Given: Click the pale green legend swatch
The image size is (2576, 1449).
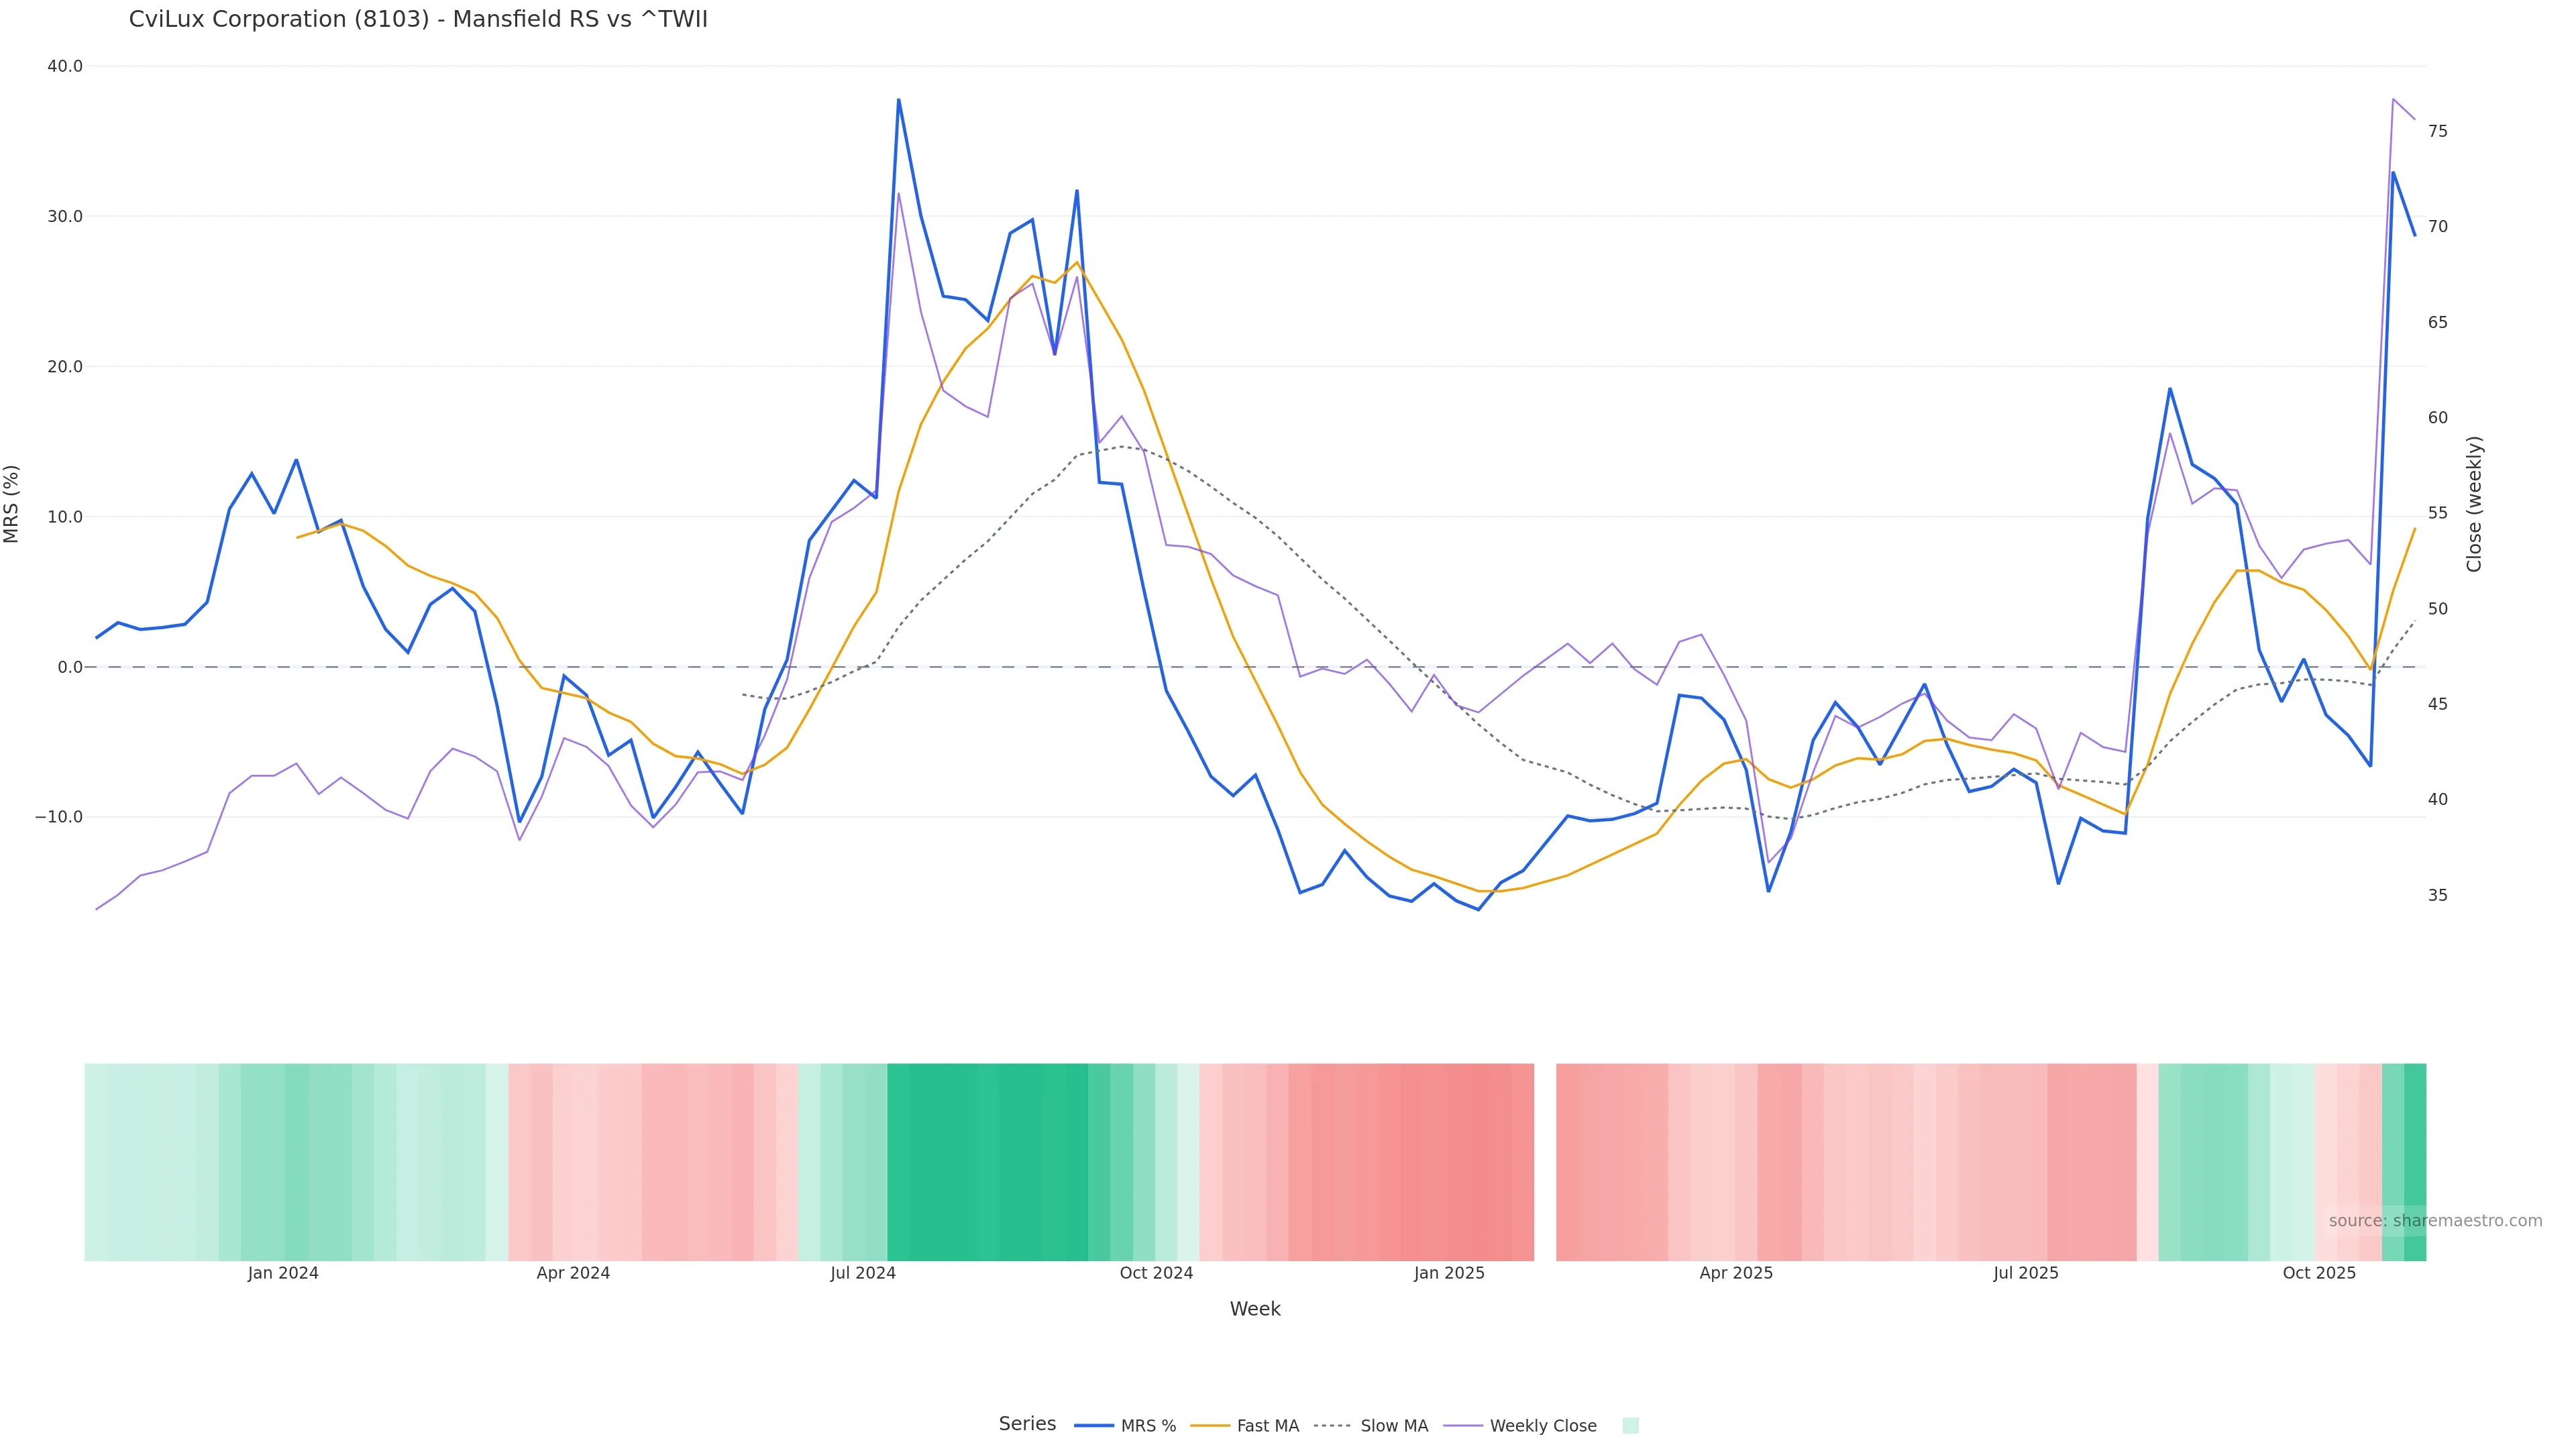Looking at the screenshot, I should pyautogui.click(x=1630, y=1425).
